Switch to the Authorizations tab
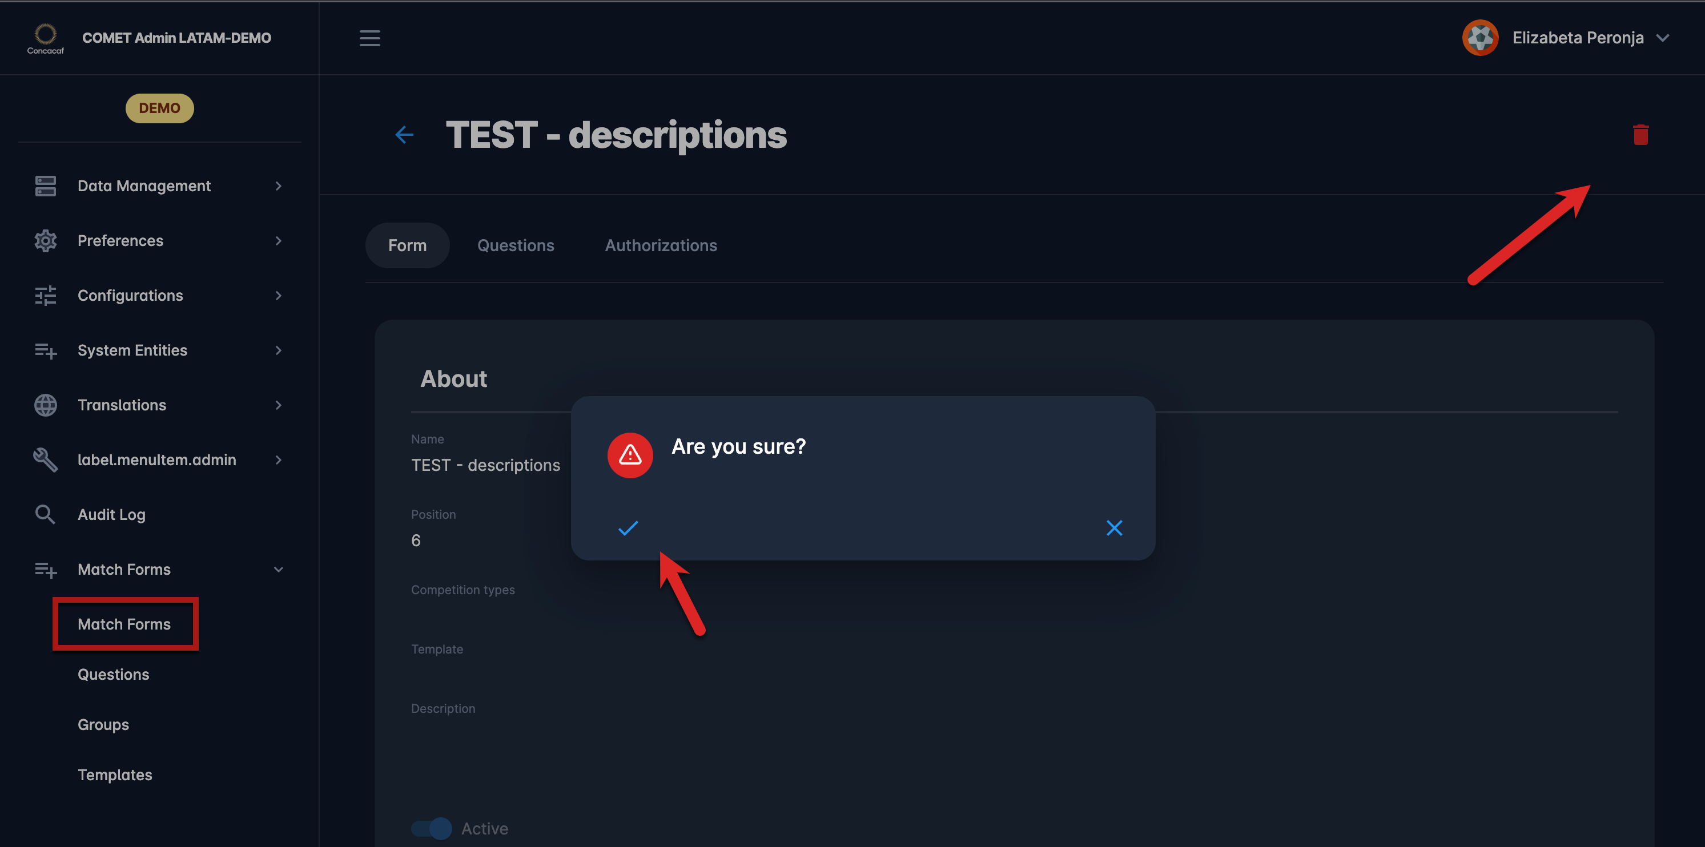Screen dimensions: 1705x847 point(661,245)
